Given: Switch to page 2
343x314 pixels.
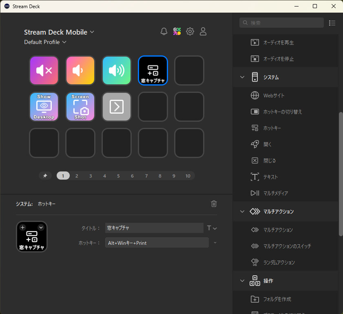Looking at the screenshot, I should (77, 176).
